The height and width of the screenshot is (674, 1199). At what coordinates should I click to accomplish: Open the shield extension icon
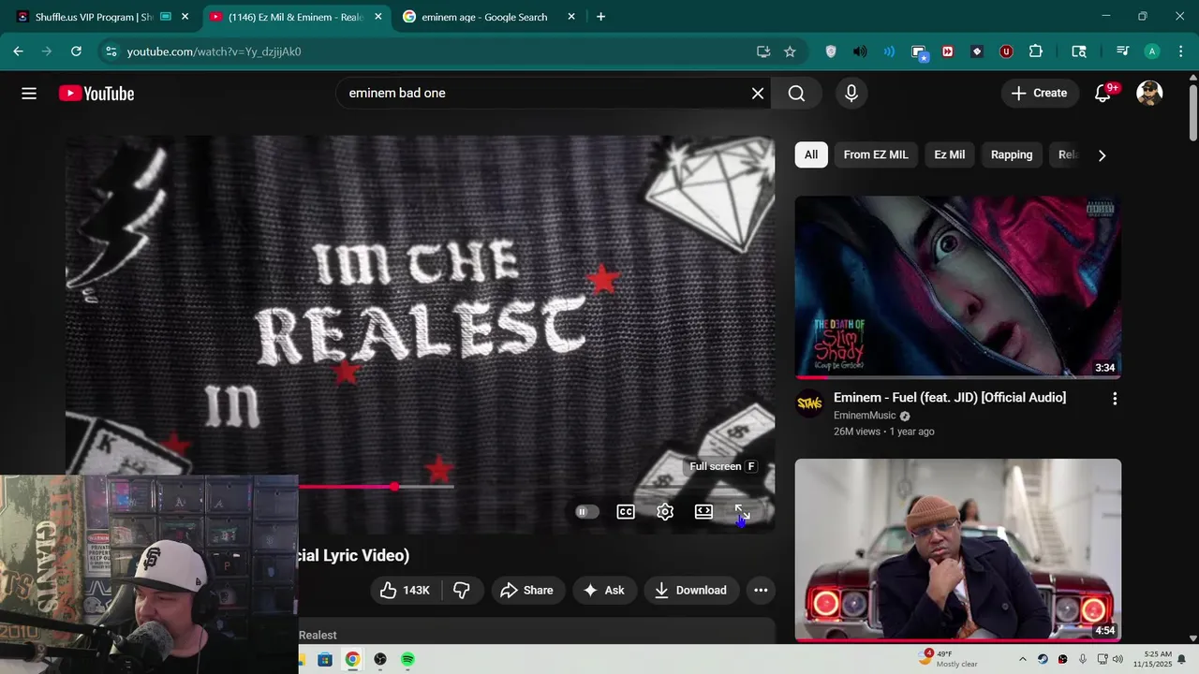[831, 51]
